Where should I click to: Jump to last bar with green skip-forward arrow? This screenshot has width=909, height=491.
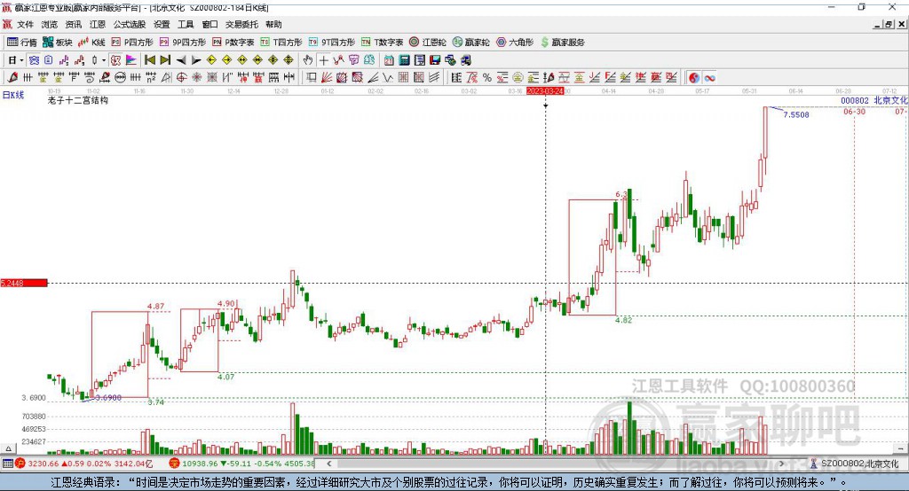tap(165, 60)
